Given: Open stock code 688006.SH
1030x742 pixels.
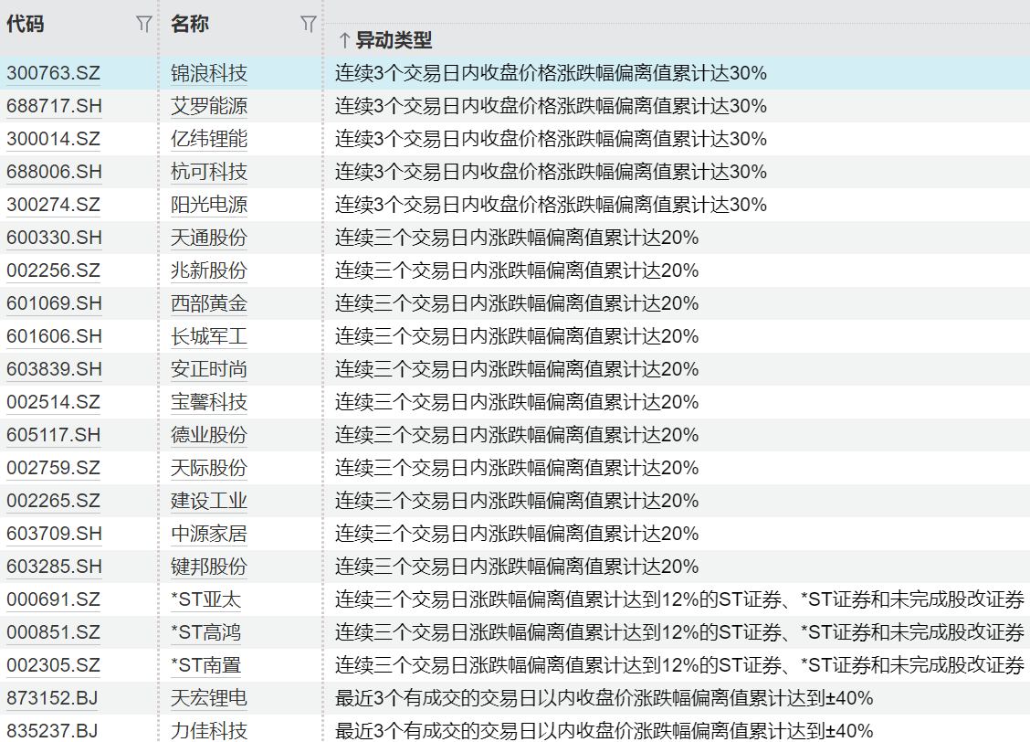Looking at the screenshot, I should tap(54, 172).
